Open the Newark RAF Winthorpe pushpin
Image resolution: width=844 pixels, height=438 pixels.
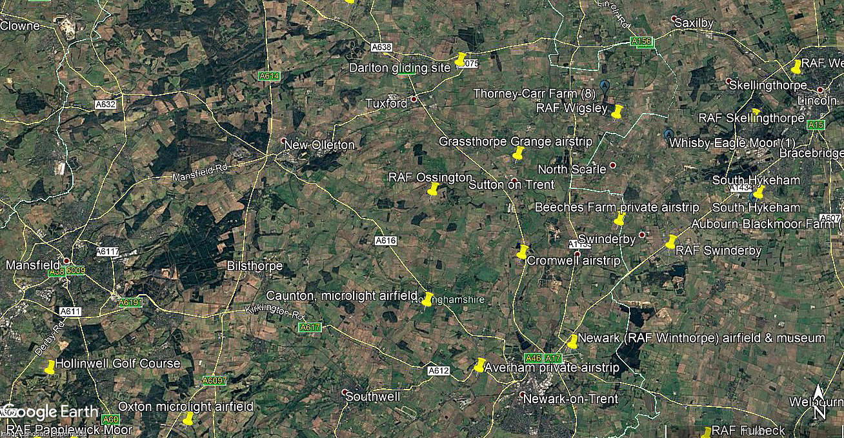572,341
